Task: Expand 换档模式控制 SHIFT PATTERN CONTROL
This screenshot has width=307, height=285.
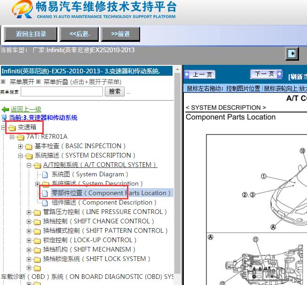Action: [29, 231]
